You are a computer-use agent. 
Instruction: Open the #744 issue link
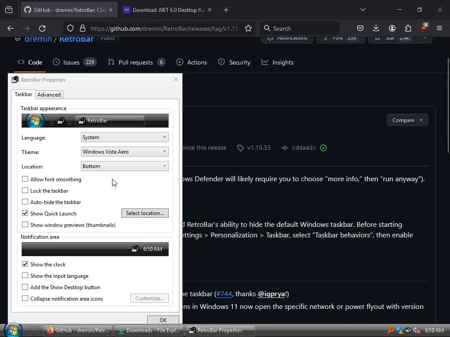(224, 294)
